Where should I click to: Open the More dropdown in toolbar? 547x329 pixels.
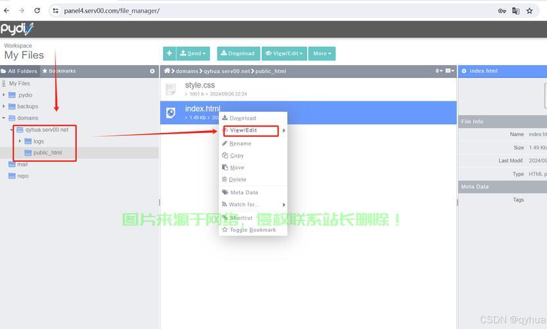(321, 53)
